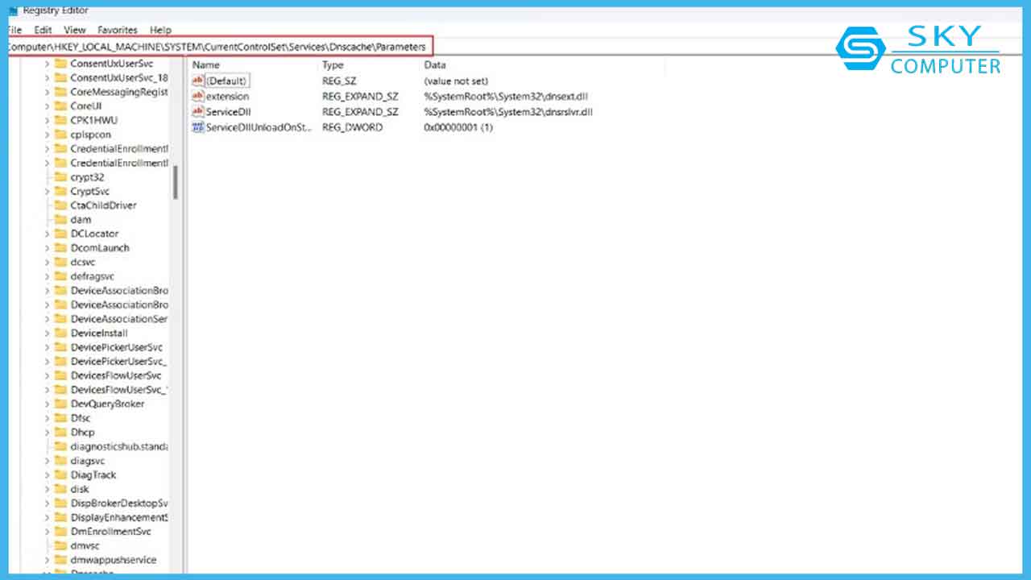
Task: Click the DeviceInstall folder icon
Action: 60,333
